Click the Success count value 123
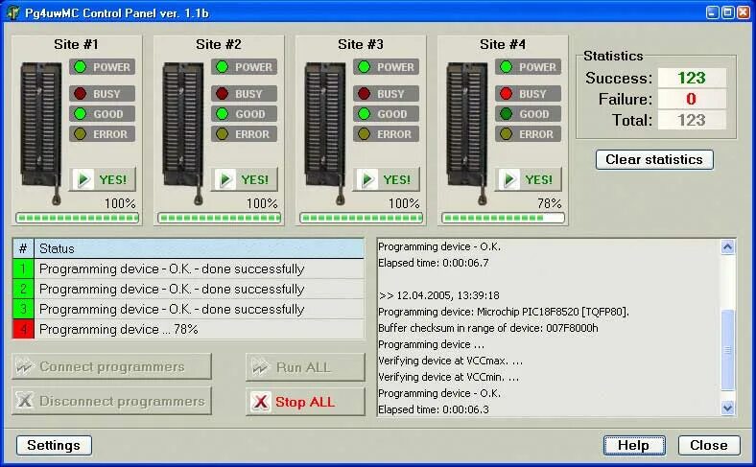 692,78
